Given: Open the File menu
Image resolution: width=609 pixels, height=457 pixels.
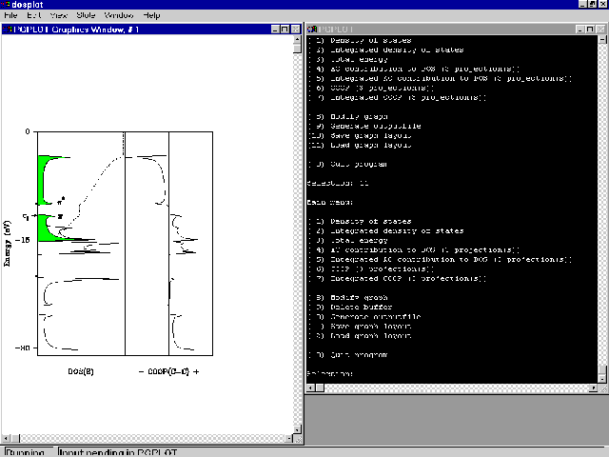Looking at the screenshot, I should pyautogui.click(x=10, y=15).
